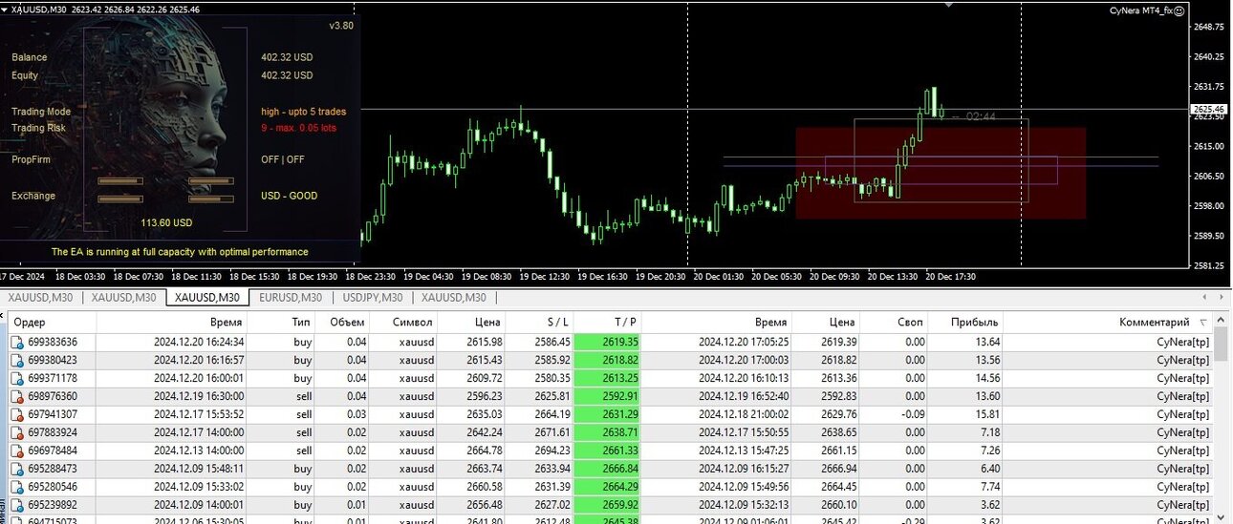This screenshot has width=1233, height=524.
Task: Click the sell icon of order 697941307
Action: [17, 414]
